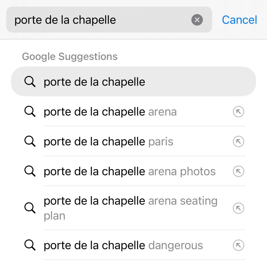Tap search icon beside 'paris' suggestion
Image resolution: width=267 pixels, height=265 pixels.
click(x=30, y=142)
